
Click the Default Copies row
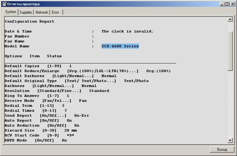(38, 66)
